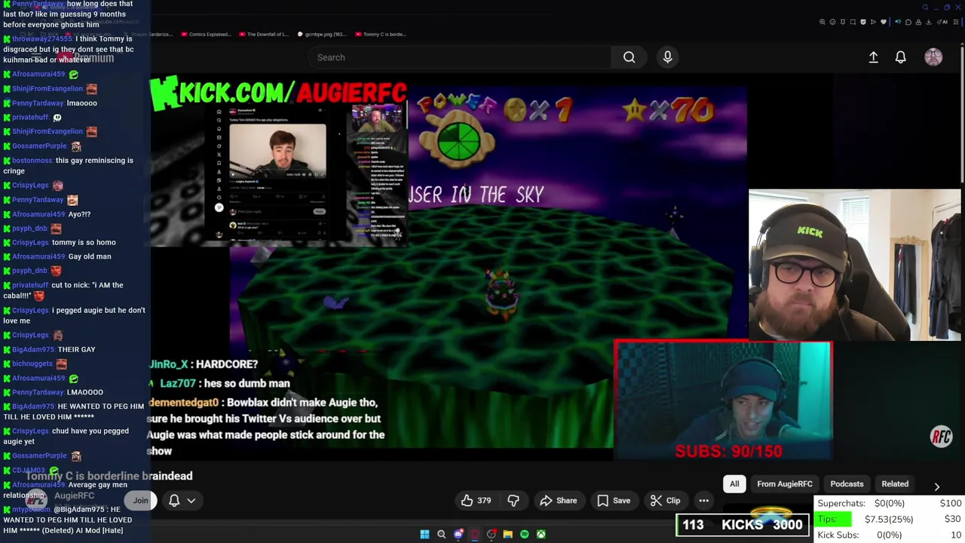Click the Kick Subs 0(0%) goal row
Viewport: 965px width, 543px height.
(889, 535)
